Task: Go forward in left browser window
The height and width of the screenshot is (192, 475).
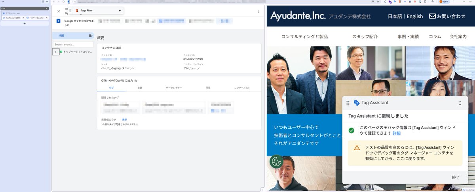Action: [x=59, y=2]
